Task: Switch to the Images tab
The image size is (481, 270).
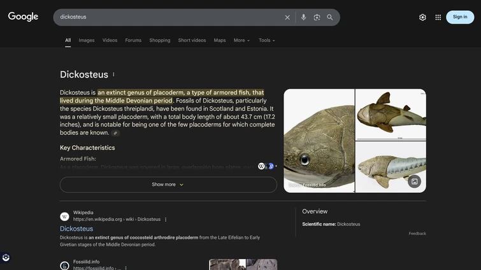Action: 87,40
